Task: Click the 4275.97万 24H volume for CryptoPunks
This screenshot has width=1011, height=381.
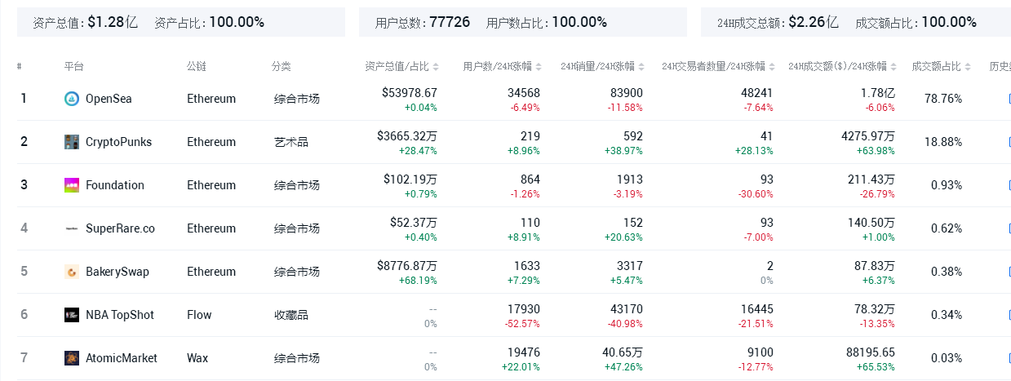Action: [868, 136]
